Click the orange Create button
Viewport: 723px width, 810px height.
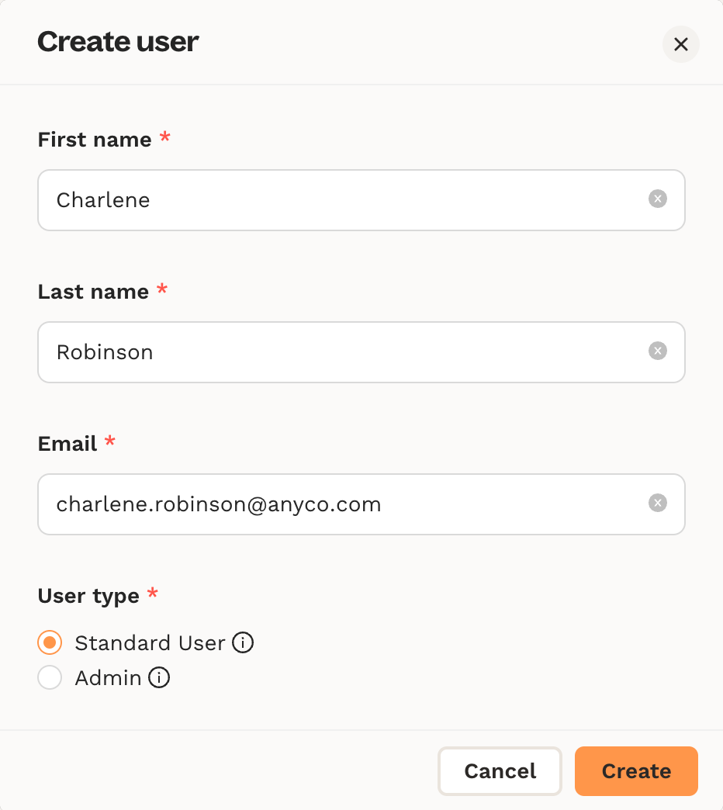636,771
